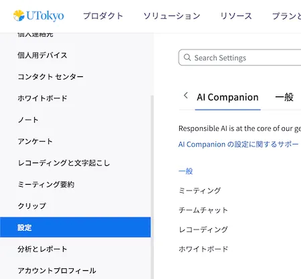Jump to the チームチャット section
This screenshot has width=301, height=279.
pos(203,210)
